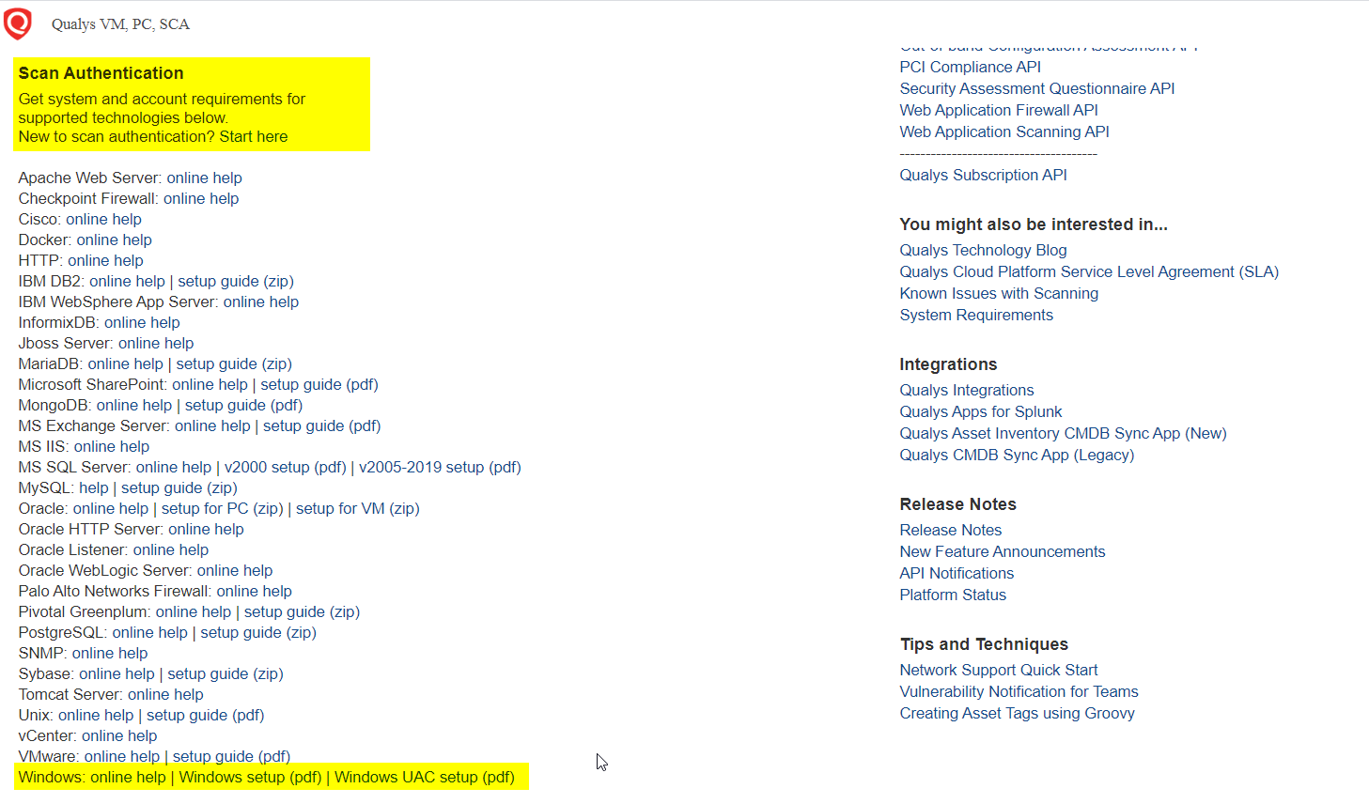Screen dimensions: 1369x804
Task: Open Apache Web Server online help
Action: pyautogui.click(x=204, y=178)
